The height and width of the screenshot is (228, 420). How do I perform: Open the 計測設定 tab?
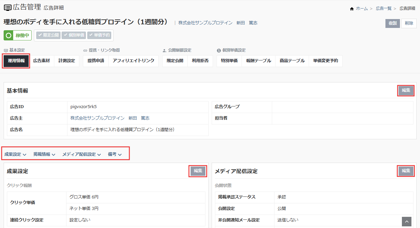pos(67,61)
